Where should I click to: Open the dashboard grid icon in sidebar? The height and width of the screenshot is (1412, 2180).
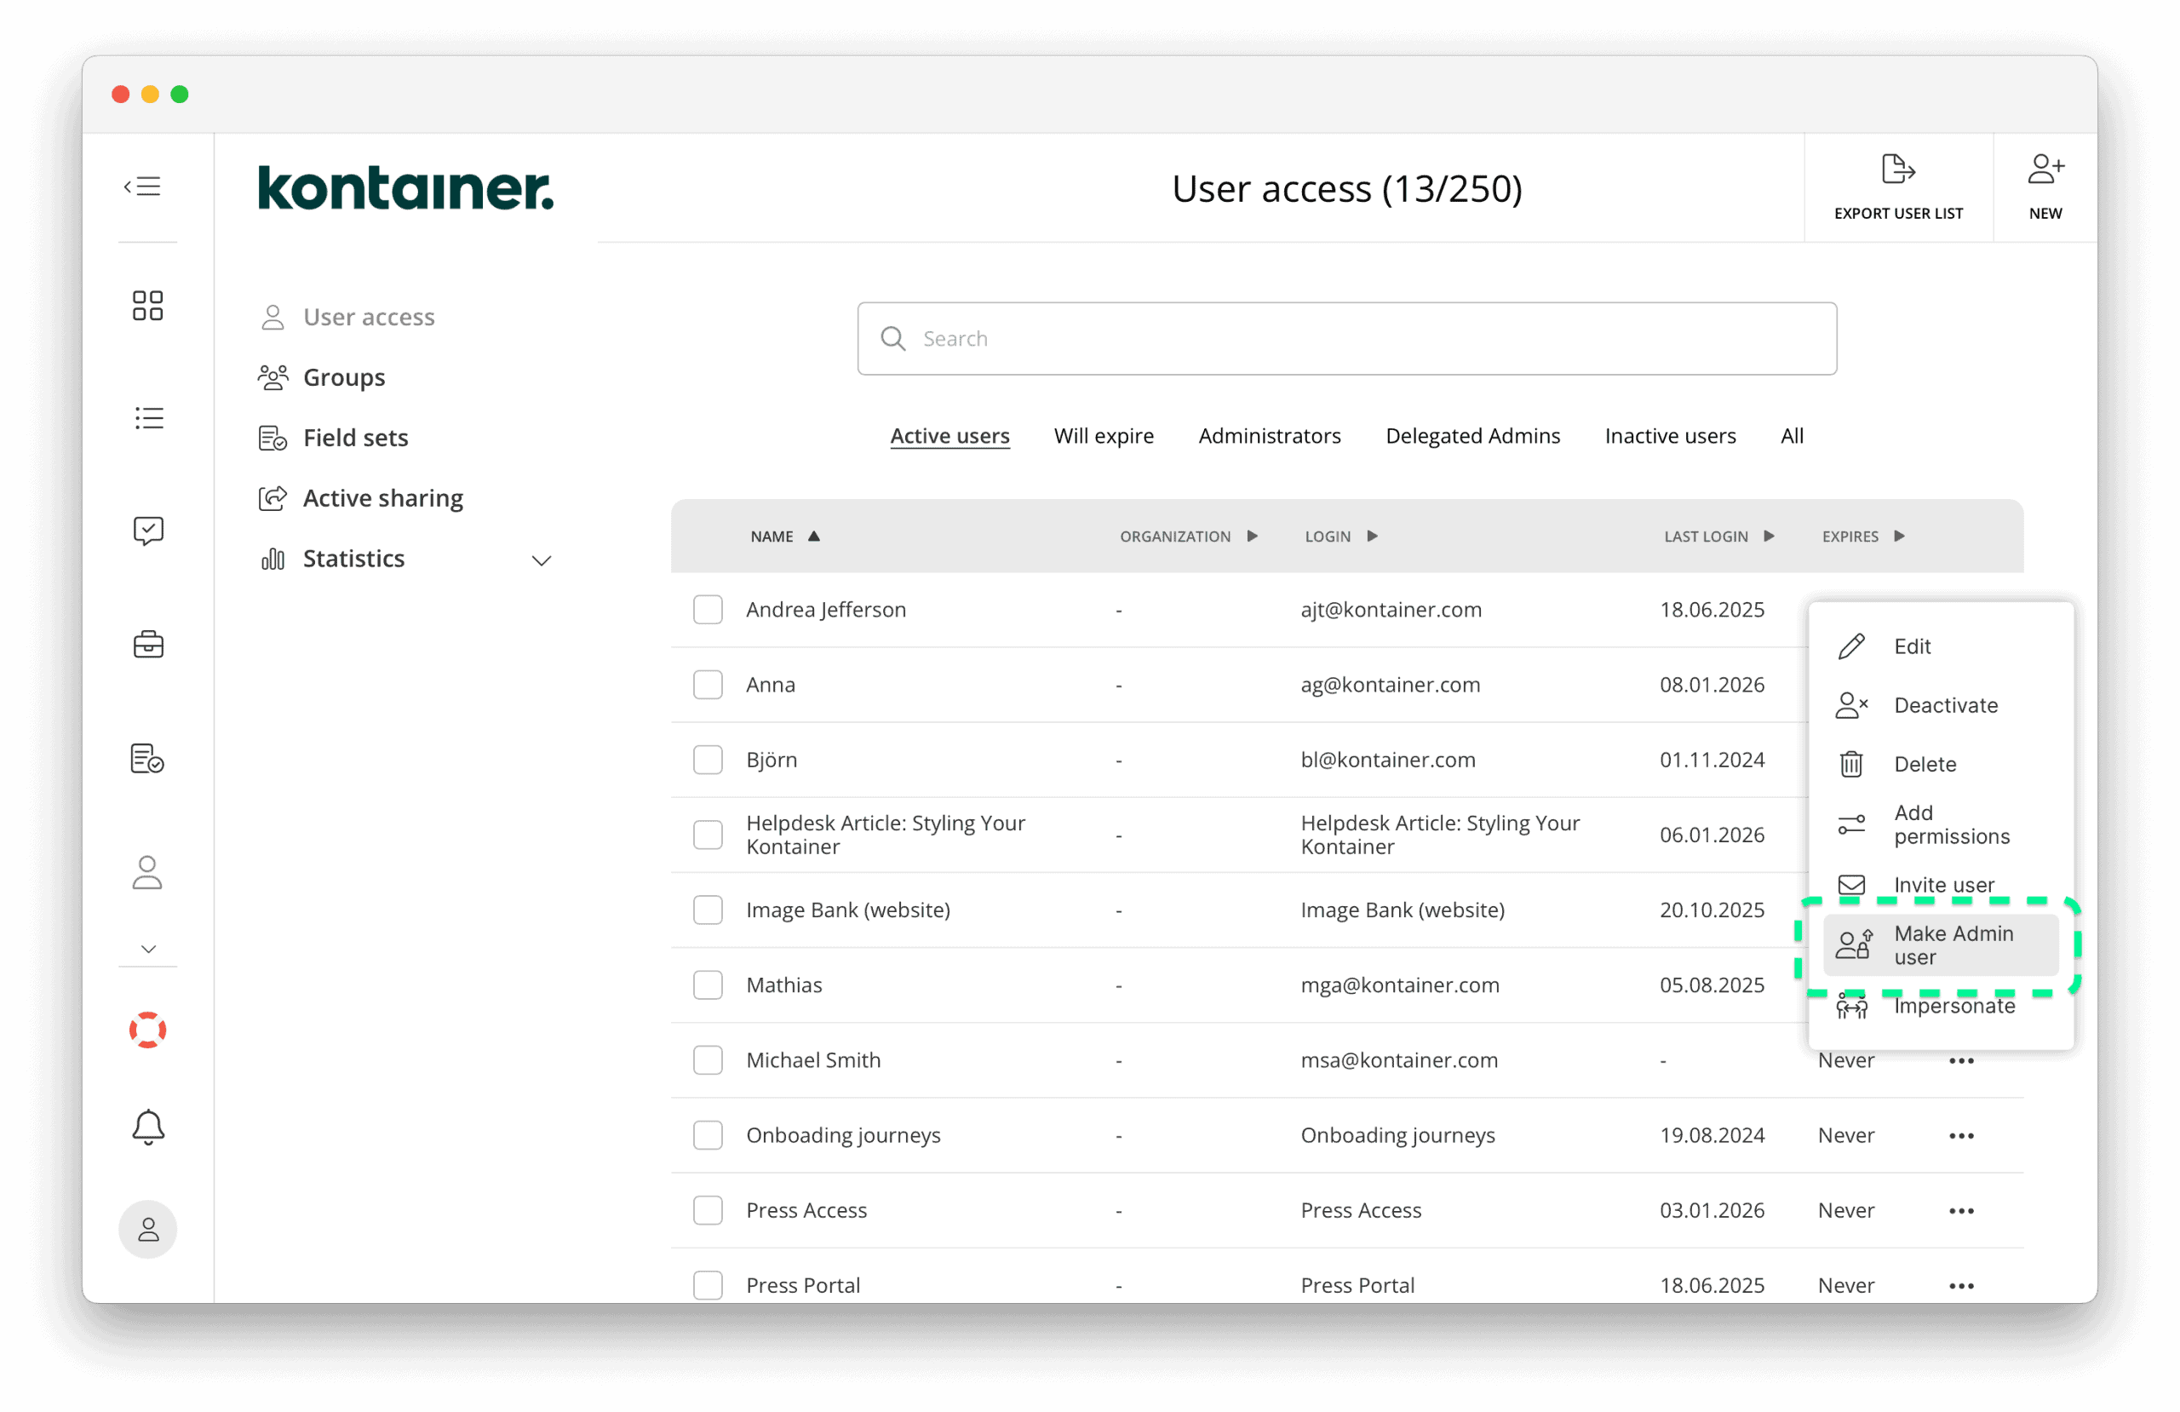coord(147,305)
